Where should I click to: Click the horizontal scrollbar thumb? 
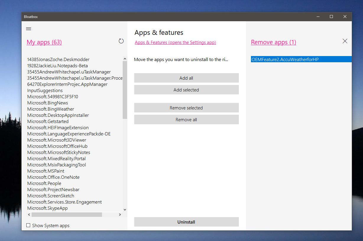(67, 215)
